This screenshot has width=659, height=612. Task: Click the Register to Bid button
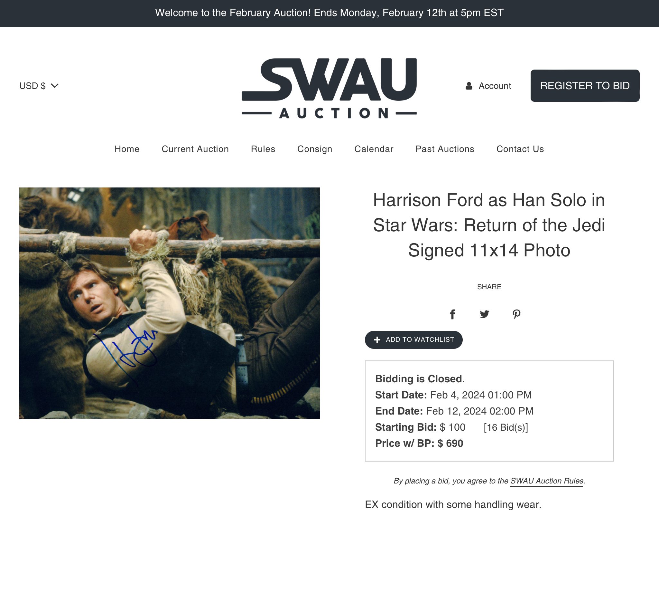(x=585, y=85)
